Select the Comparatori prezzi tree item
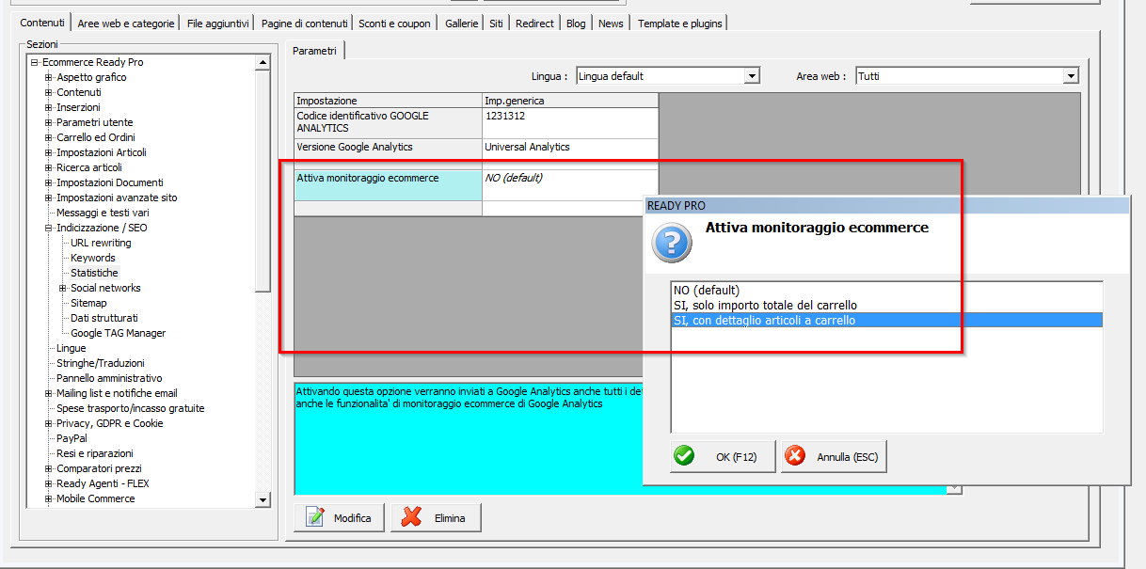This screenshot has width=1146, height=569. [x=99, y=468]
